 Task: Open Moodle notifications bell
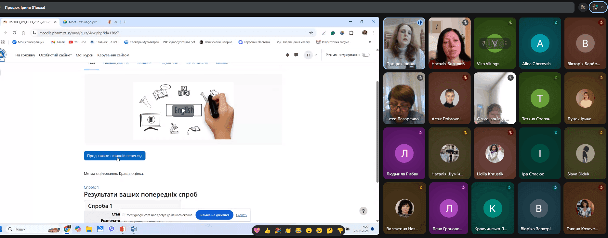(287, 55)
